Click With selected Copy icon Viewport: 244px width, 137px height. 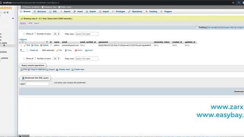(68, 50)
